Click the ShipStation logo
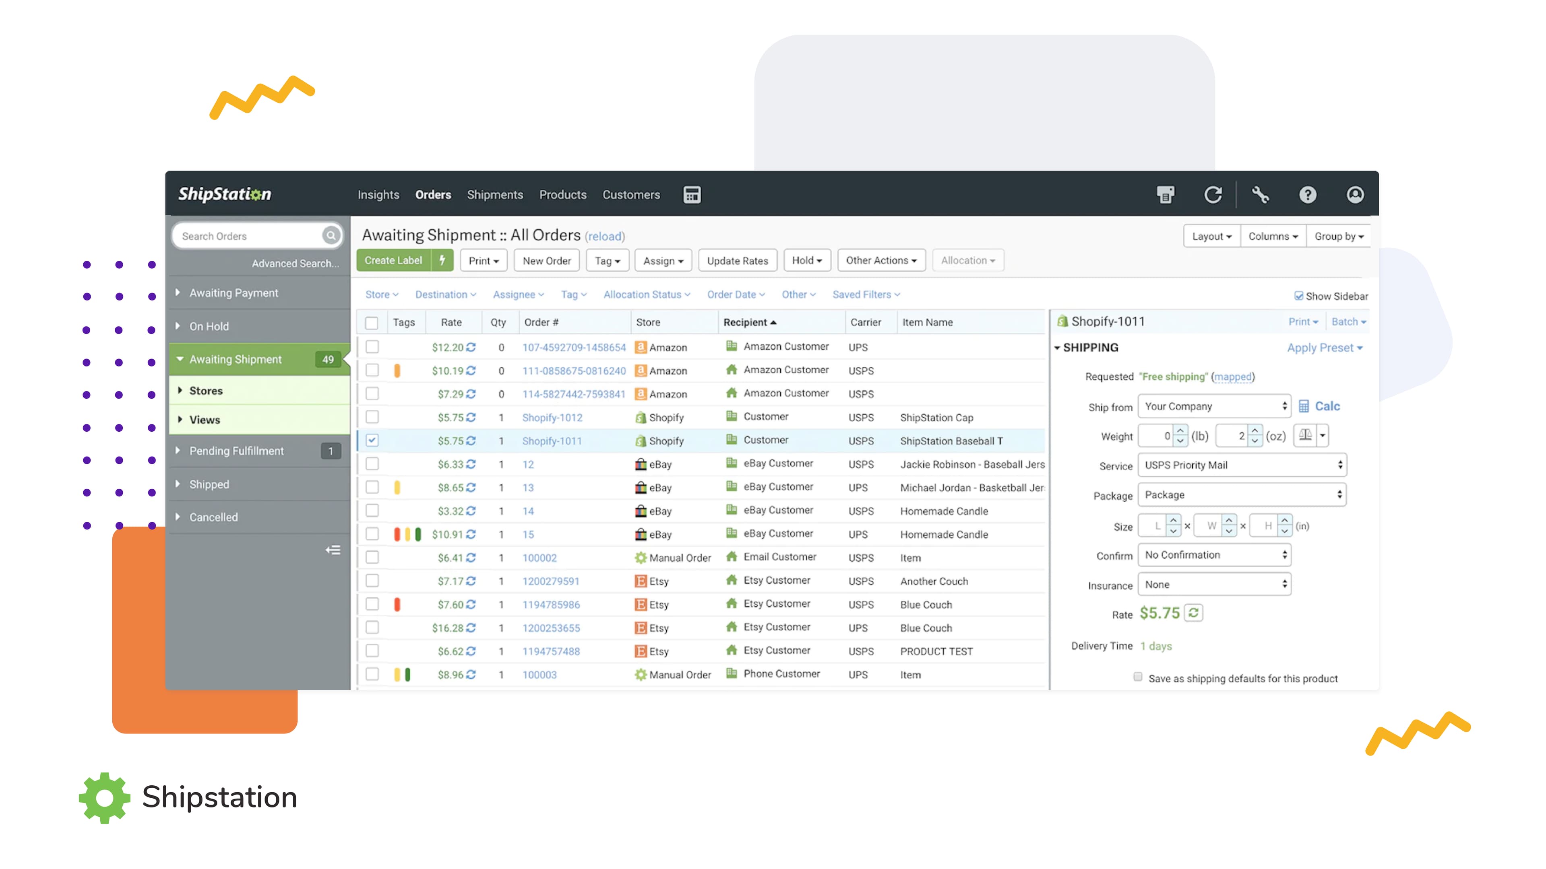Image resolution: width=1546 pixels, height=869 pixels. 225,194
